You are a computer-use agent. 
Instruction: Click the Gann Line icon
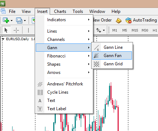[x=97, y=48]
